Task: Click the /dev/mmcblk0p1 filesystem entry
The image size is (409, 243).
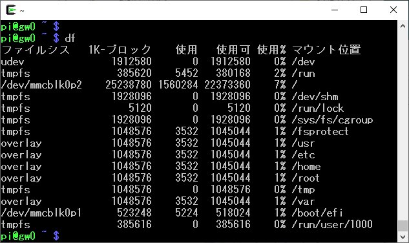Action: (x=41, y=213)
